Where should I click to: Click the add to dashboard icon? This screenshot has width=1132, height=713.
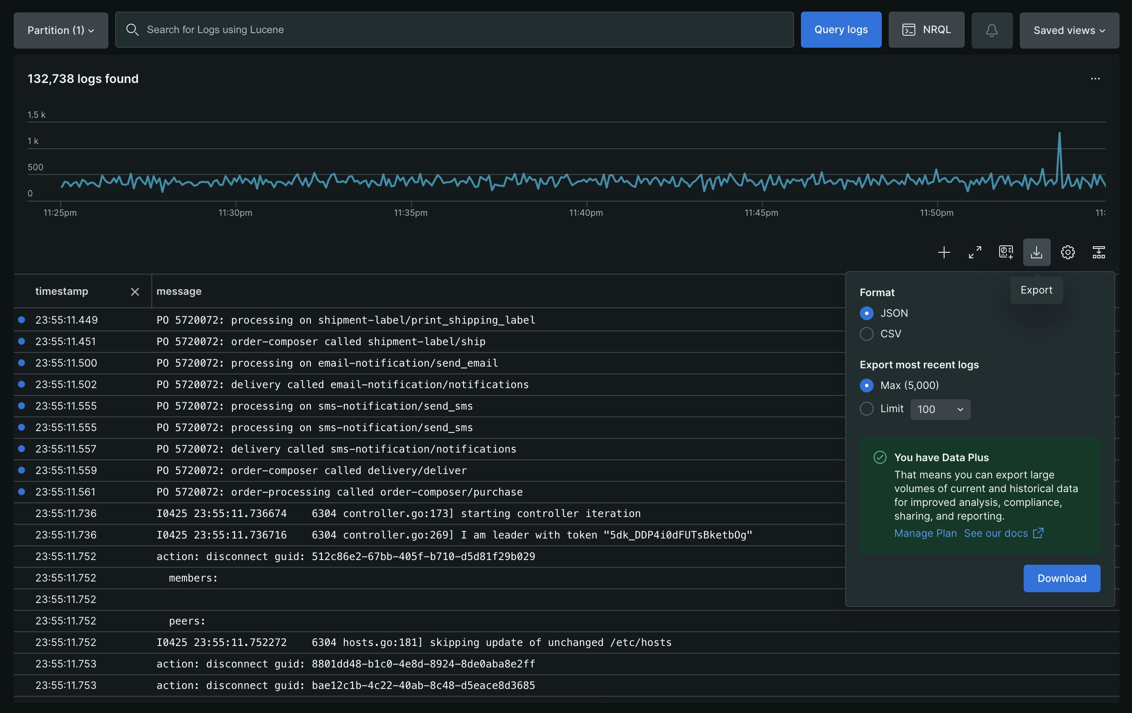pyautogui.click(x=1006, y=252)
